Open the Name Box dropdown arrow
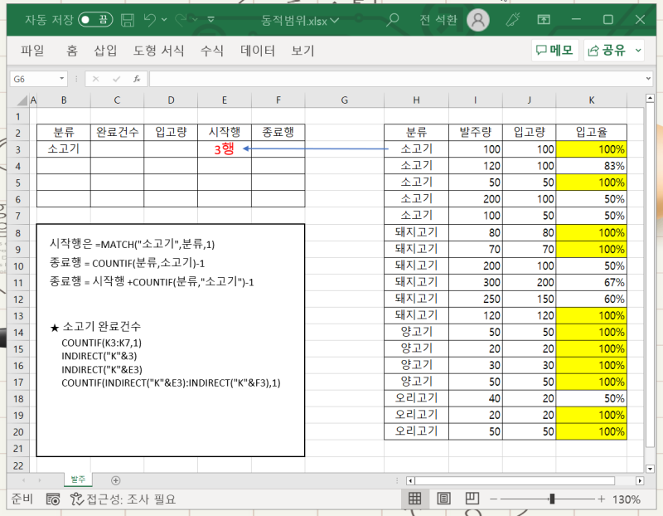663x516 pixels. pyautogui.click(x=61, y=79)
